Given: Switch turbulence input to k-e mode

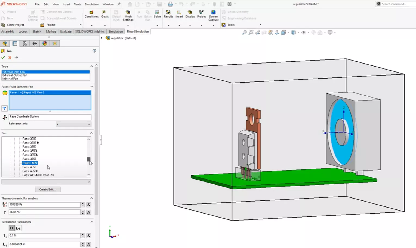Looking at the screenshot, I should (x=18, y=228).
